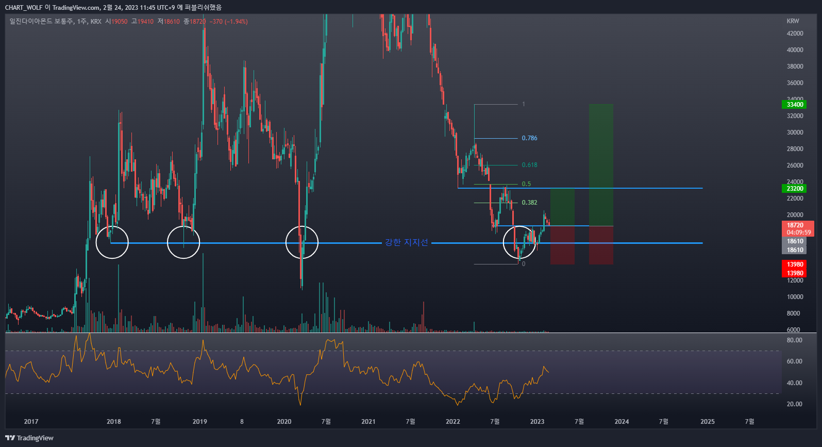Select the 2017 label on time axis
The image size is (822, 447).
31,422
